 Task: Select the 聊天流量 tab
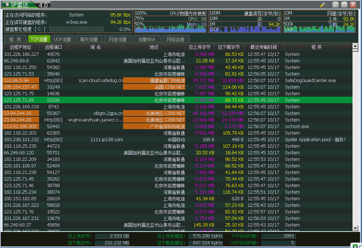pyautogui.click(x=89, y=39)
